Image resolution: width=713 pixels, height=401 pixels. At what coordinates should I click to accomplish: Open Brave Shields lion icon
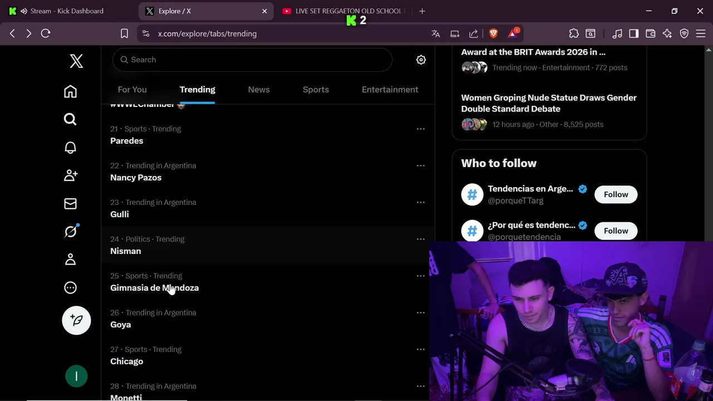pyautogui.click(x=493, y=33)
